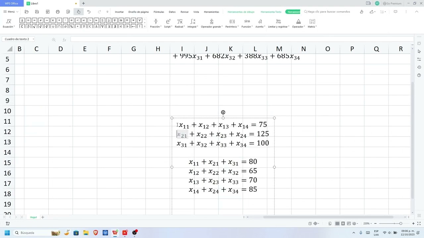Click the Go Premium button
424x238 pixels.
tap(392, 3)
